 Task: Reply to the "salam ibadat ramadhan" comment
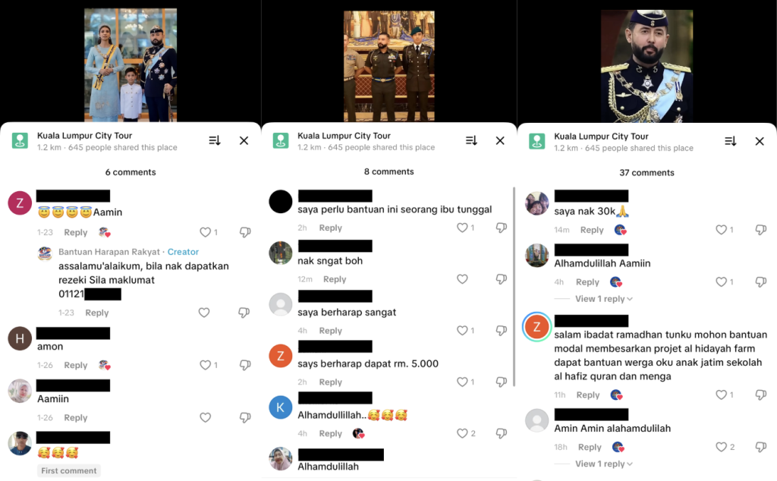click(588, 395)
